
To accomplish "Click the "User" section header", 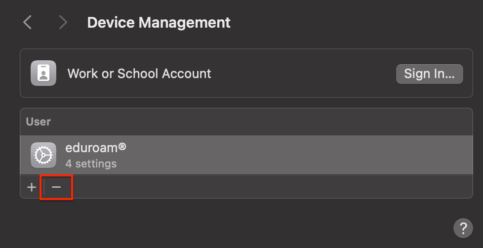I will tap(39, 122).
